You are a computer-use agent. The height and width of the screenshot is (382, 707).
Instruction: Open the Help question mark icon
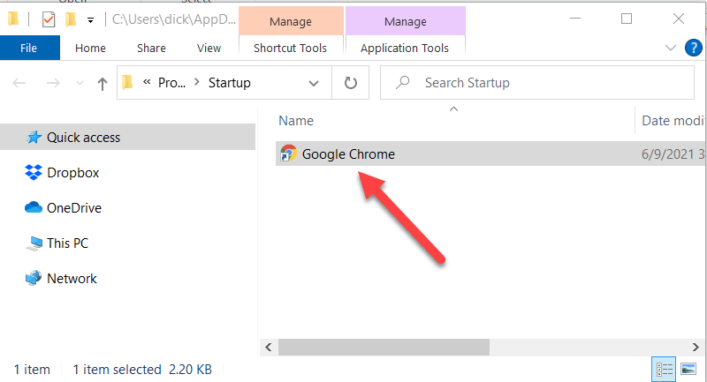(693, 48)
